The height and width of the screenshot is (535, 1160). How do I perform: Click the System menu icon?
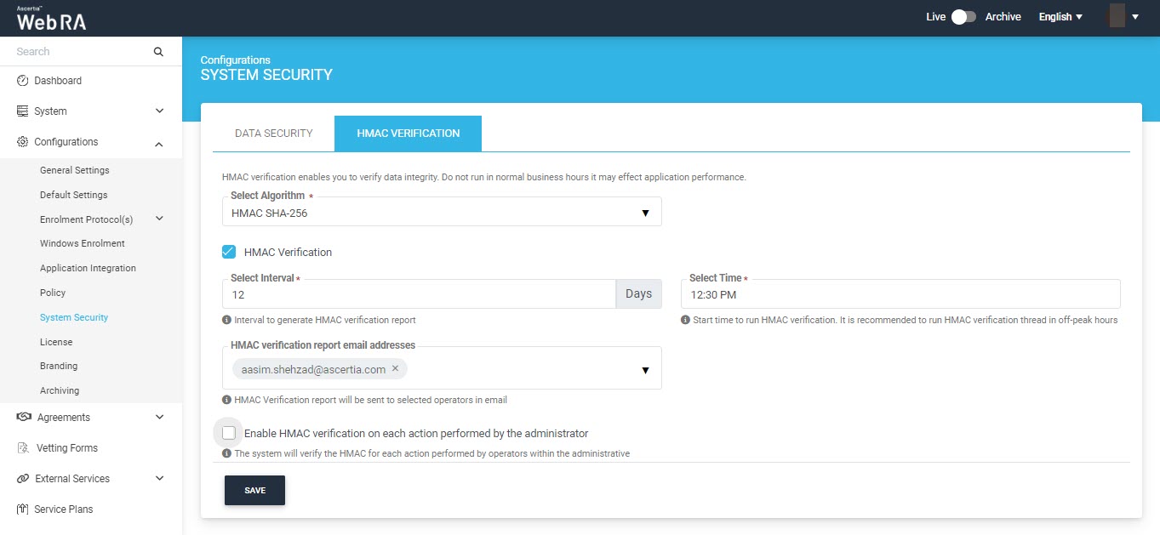coord(23,111)
